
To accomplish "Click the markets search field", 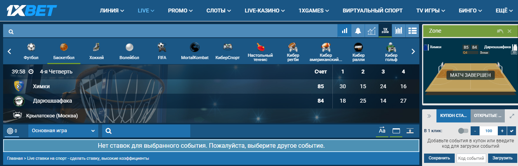I will [x=146, y=131].
